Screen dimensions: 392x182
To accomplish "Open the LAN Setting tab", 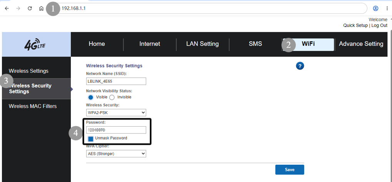I will [202, 44].
